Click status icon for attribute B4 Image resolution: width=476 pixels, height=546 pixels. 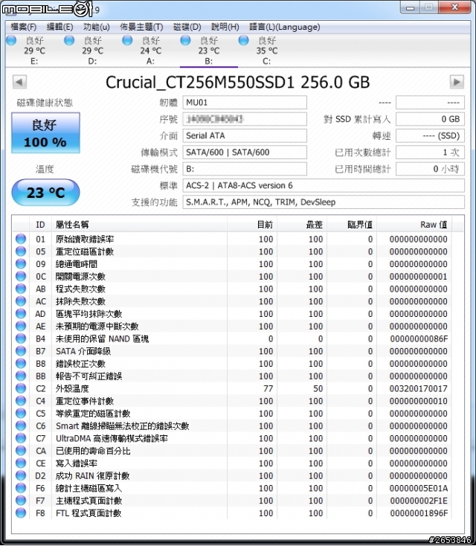click(x=21, y=338)
